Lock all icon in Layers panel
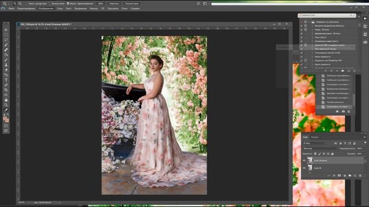 click(x=332, y=154)
